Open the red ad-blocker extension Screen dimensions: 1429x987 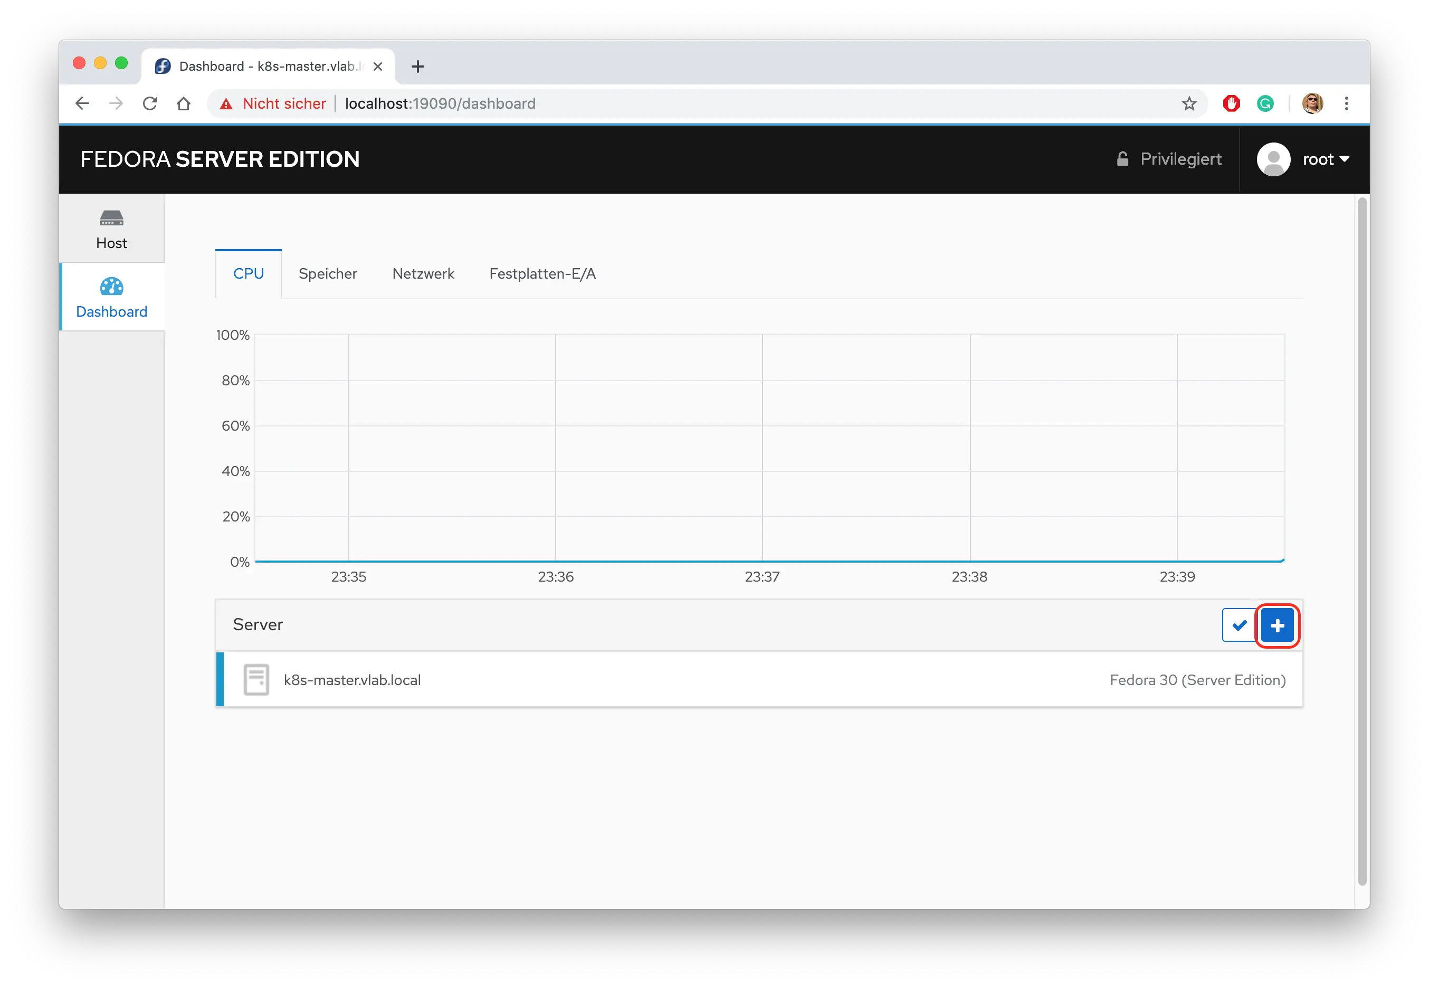(x=1231, y=103)
